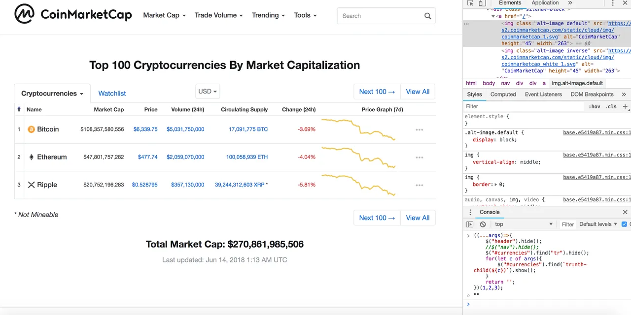Click the Bitcoin 7d price graph

coord(358,129)
